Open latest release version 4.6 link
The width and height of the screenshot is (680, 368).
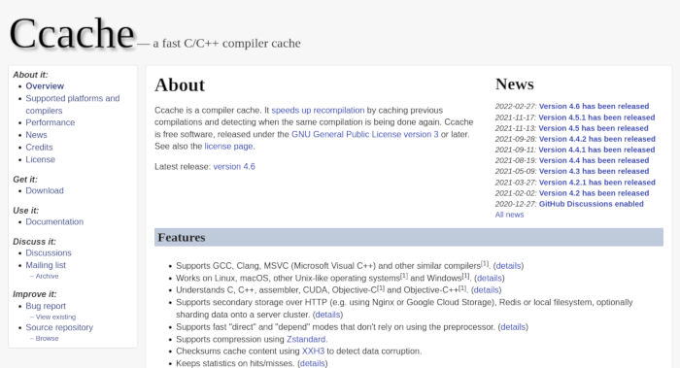[234, 167]
